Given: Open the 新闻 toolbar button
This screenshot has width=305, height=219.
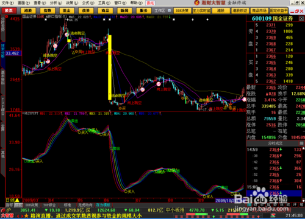Looking at the screenshot, I should click(x=124, y=10).
